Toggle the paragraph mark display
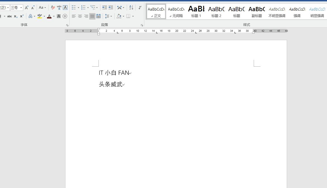The image size is (327, 188). click(x=140, y=7)
